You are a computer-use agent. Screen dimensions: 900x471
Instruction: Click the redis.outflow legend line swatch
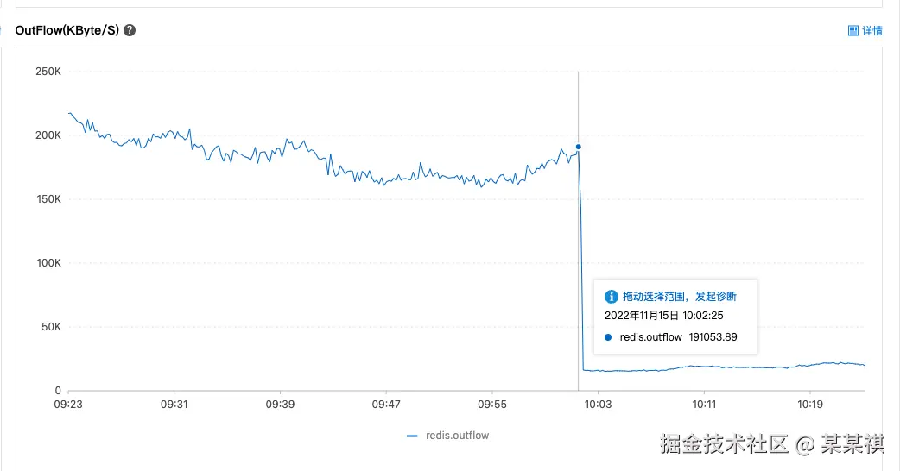pos(413,436)
